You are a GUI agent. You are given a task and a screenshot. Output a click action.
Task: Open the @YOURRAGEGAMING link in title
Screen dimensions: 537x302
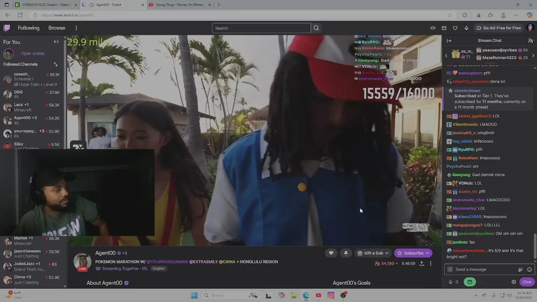[167, 262]
